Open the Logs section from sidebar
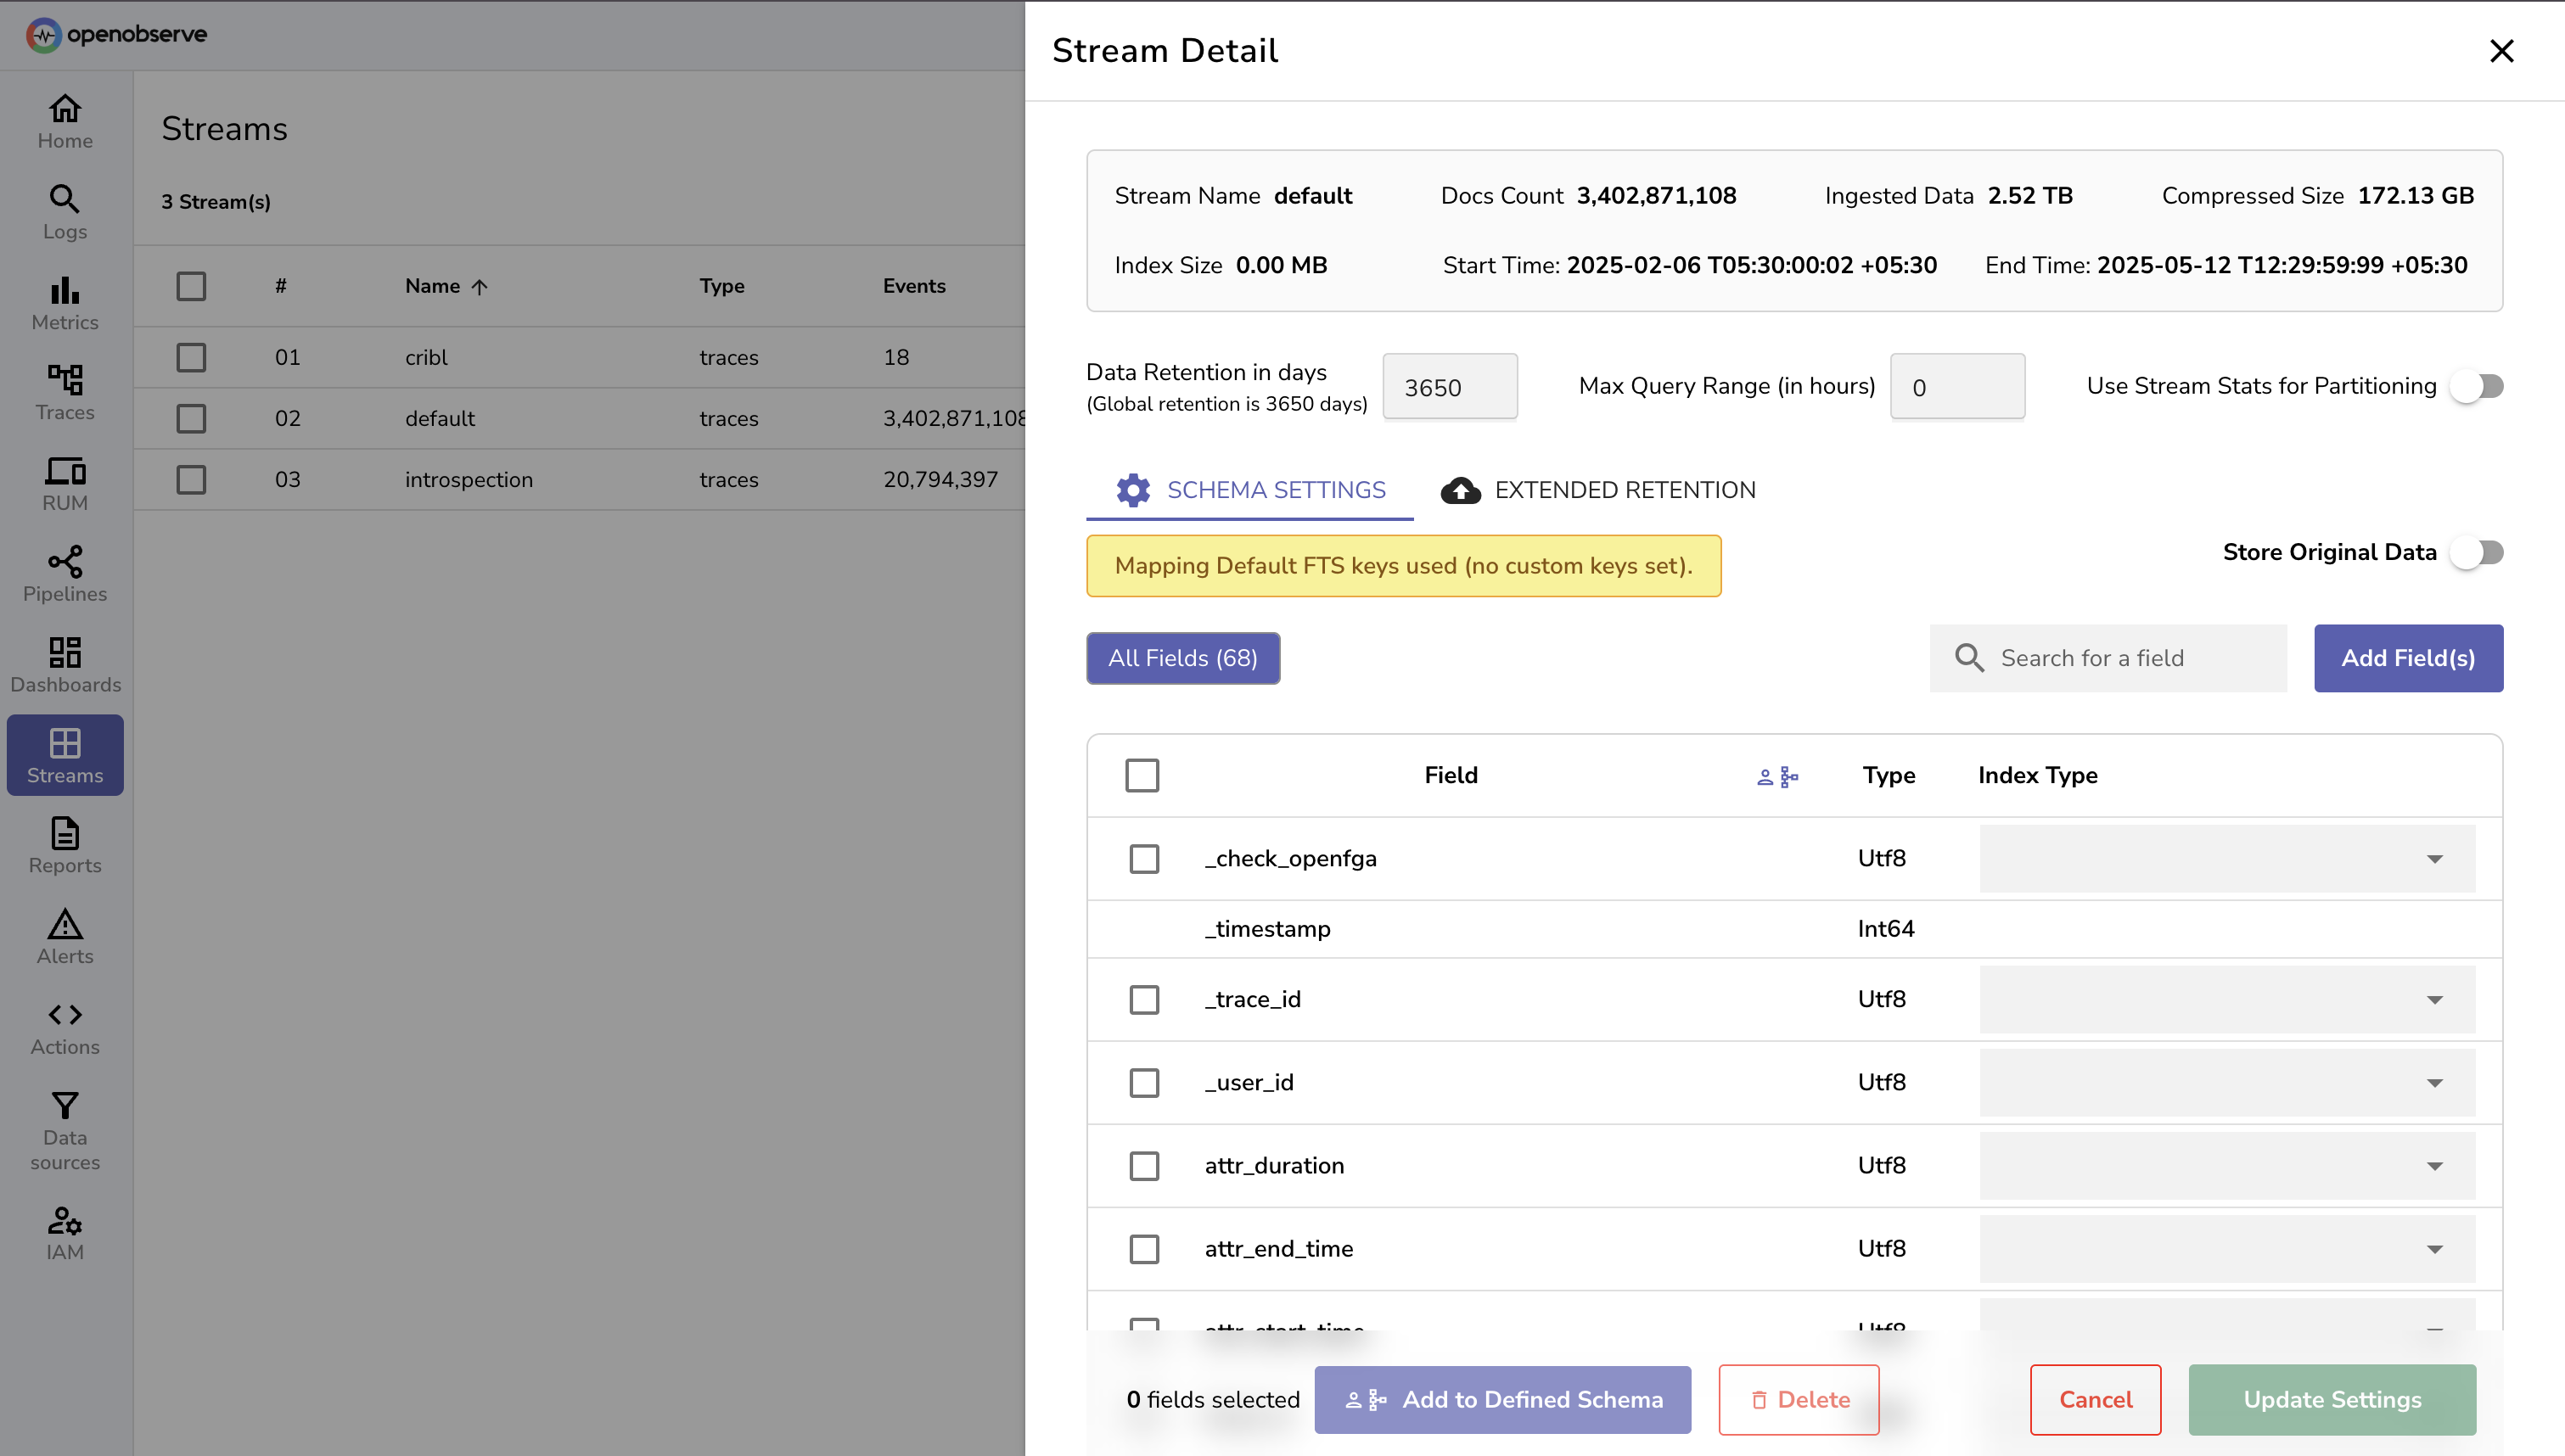The image size is (2565, 1456). pos(64,212)
